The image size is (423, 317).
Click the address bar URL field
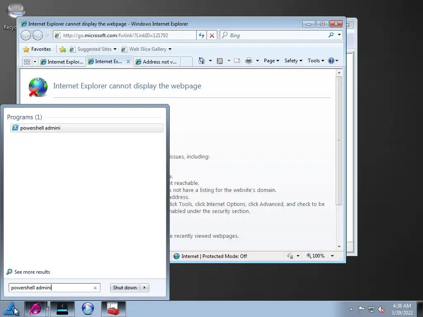click(x=125, y=35)
